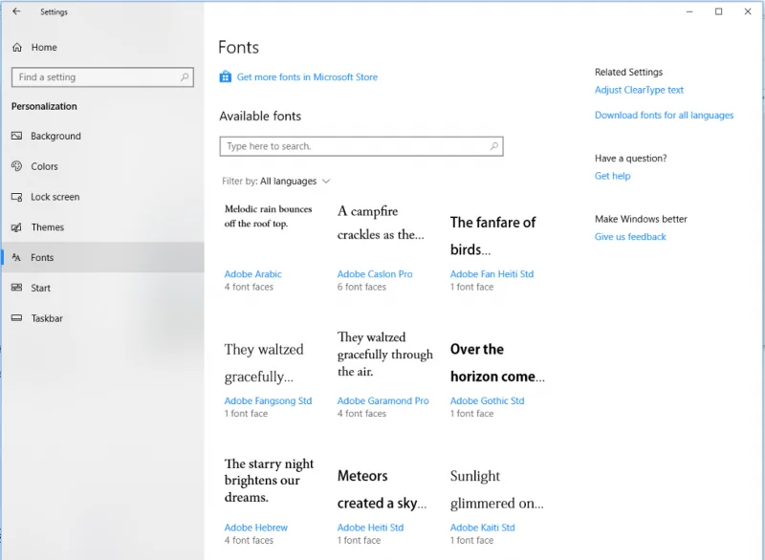Click the Background picture icon
This screenshot has width=765, height=560.
[16, 136]
